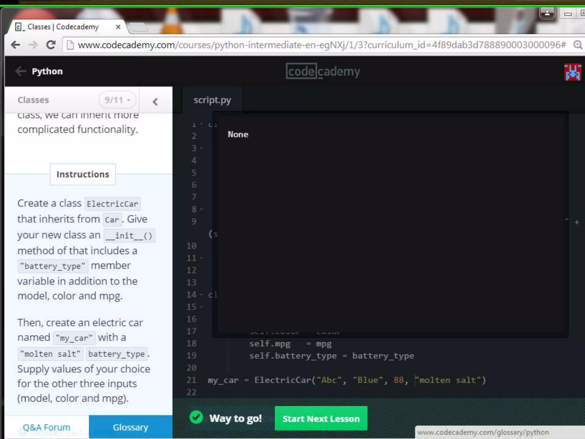Collapse the code fold at line 8
585x439 pixels.
point(202,209)
